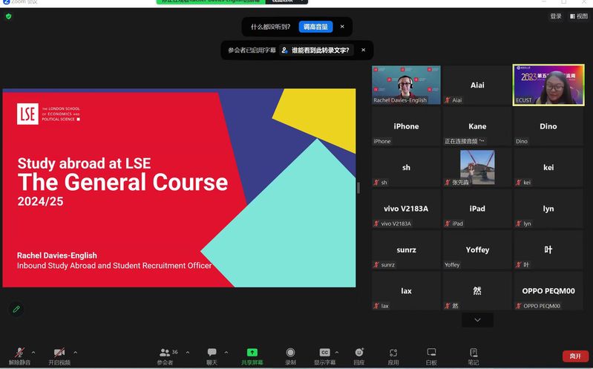Click the red Leave meeting button
The width and height of the screenshot is (593, 369).
575,356
